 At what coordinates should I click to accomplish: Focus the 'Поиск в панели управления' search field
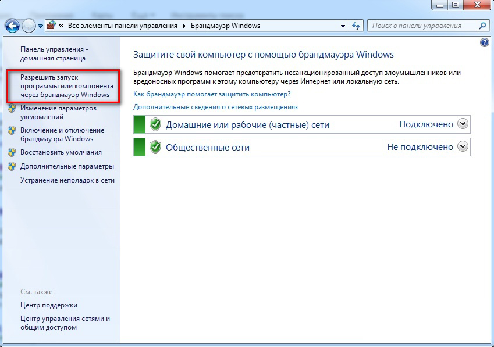[x=423, y=26]
